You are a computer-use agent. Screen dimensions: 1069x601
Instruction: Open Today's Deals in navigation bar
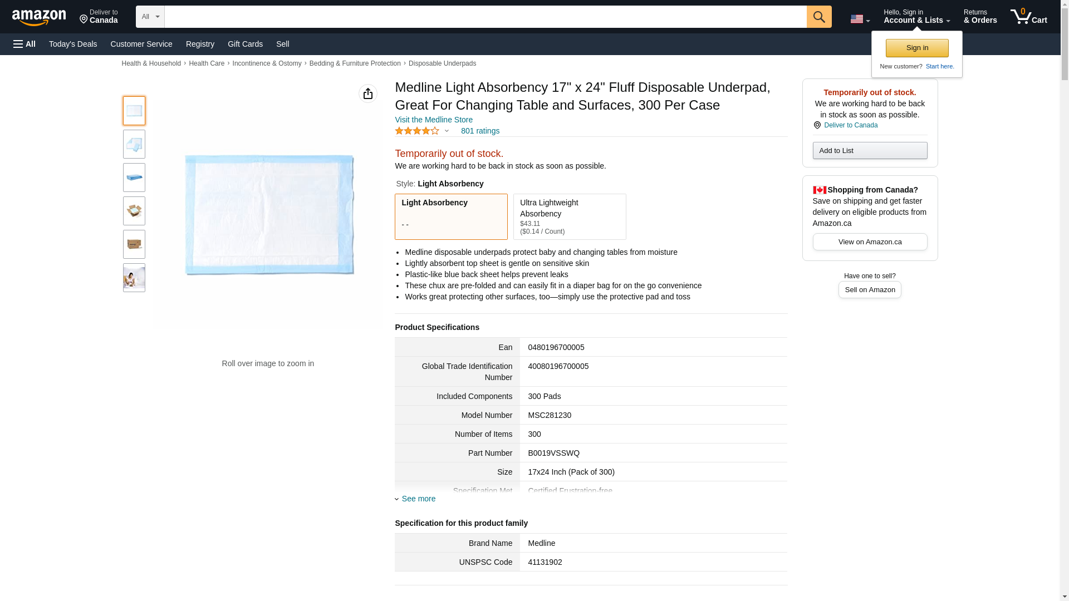73,44
